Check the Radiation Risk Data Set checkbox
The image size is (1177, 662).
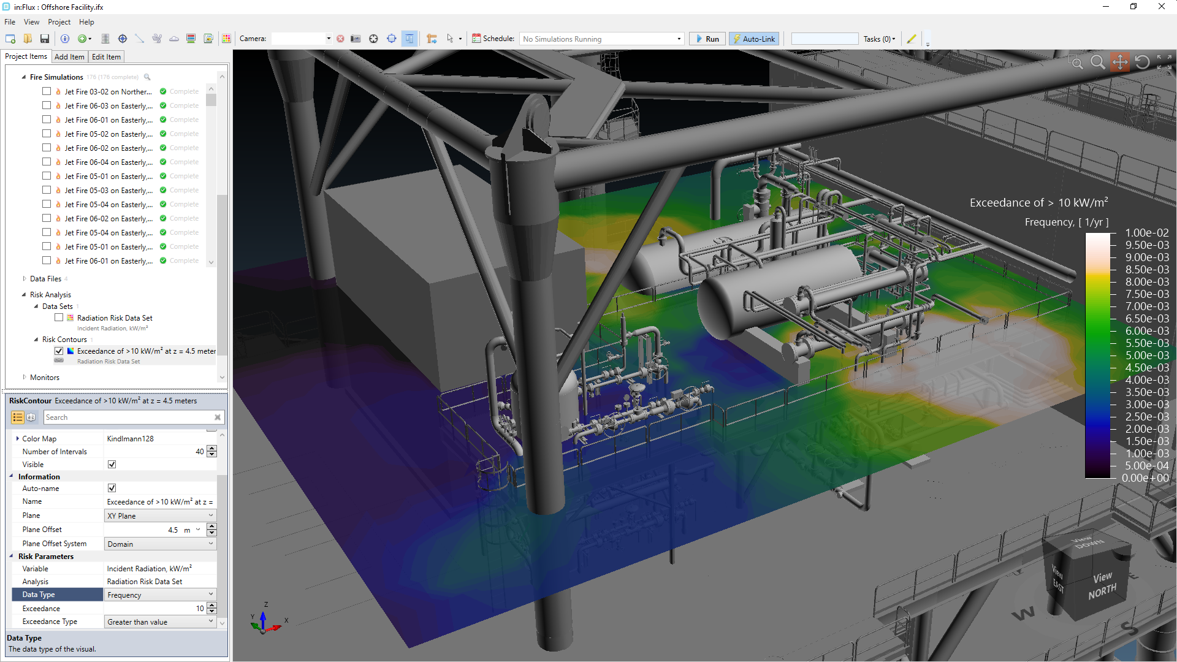[59, 318]
